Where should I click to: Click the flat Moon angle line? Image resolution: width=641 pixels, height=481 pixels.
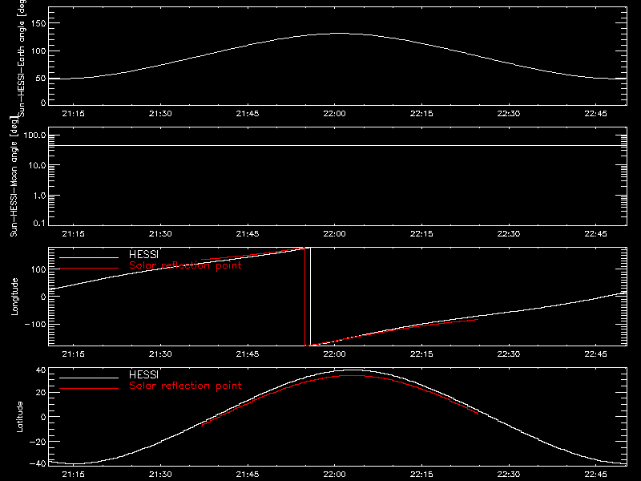[x=337, y=145]
